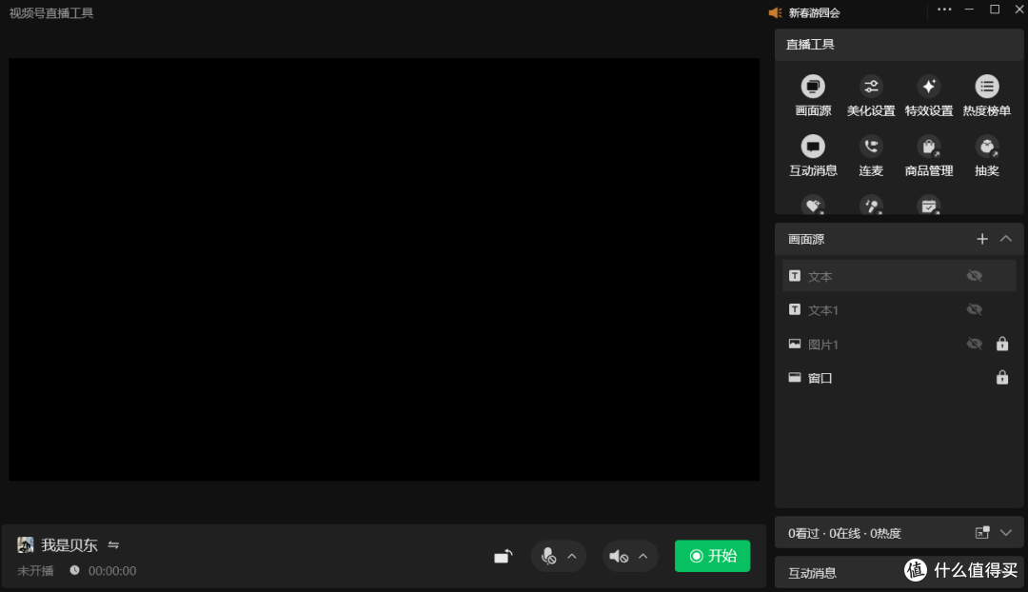Click the 直播工具 panel header
This screenshot has width=1028, height=592.
899,45
